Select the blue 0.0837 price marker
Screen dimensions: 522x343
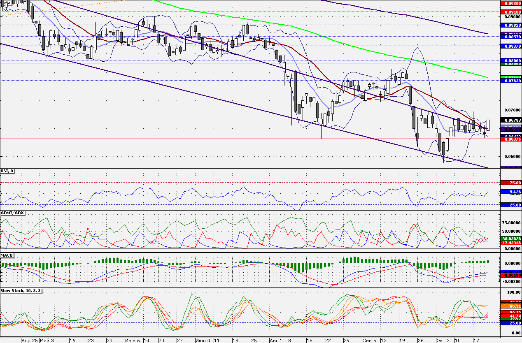tap(511, 46)
